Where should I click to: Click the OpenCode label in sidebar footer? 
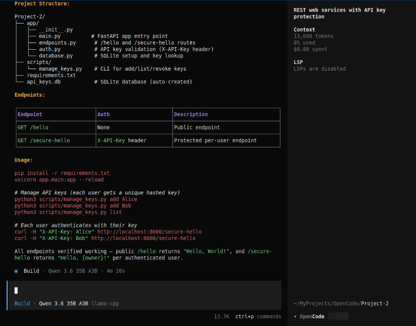pyautogui.click(x=312, y=316)
